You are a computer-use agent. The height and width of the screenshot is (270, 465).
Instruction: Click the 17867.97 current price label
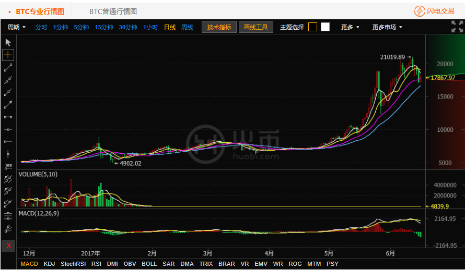(x=443, y=78)
